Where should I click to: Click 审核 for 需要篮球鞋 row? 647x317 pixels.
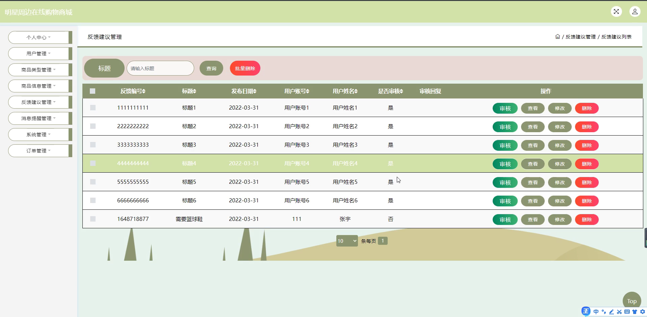pyautogui.click(x=505, y=220)
